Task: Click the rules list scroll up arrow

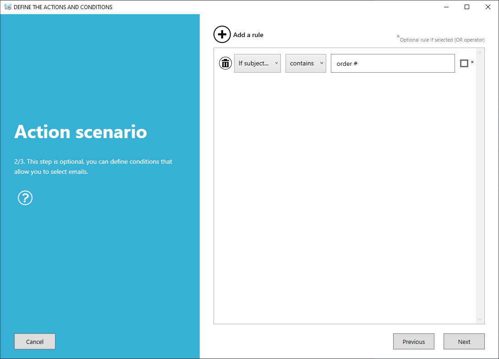Action: coord(480,52)
